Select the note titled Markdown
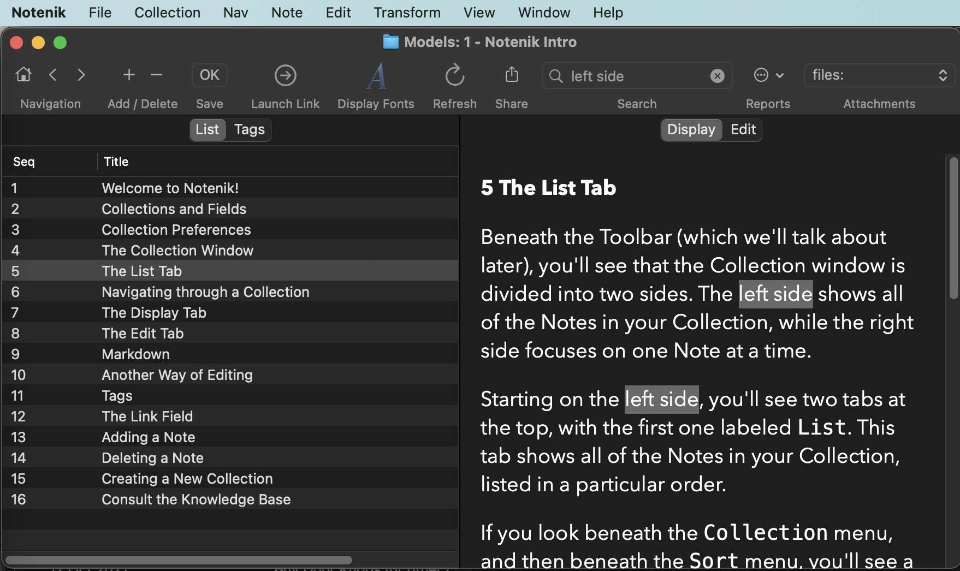Image resolution: width=960 pixels, height=571 pixels. pyautogui.click(x=135, y=354)
